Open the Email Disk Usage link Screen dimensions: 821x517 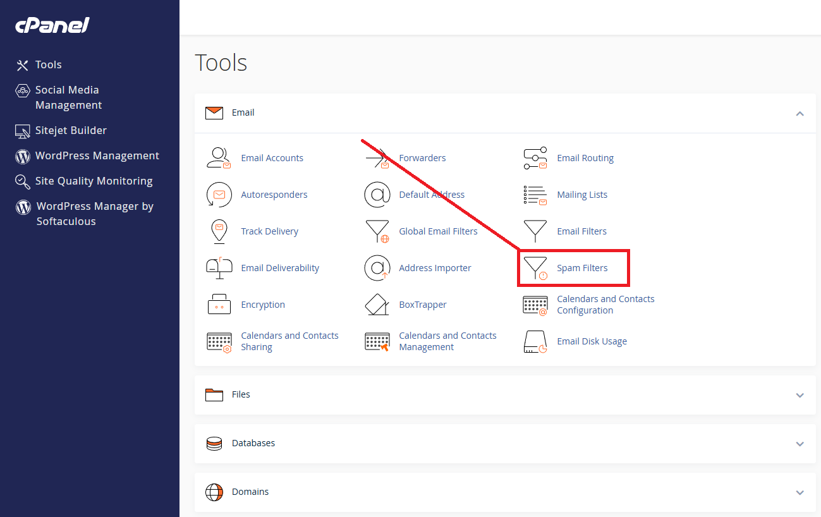pyautogui.click(x=592, y=341)
